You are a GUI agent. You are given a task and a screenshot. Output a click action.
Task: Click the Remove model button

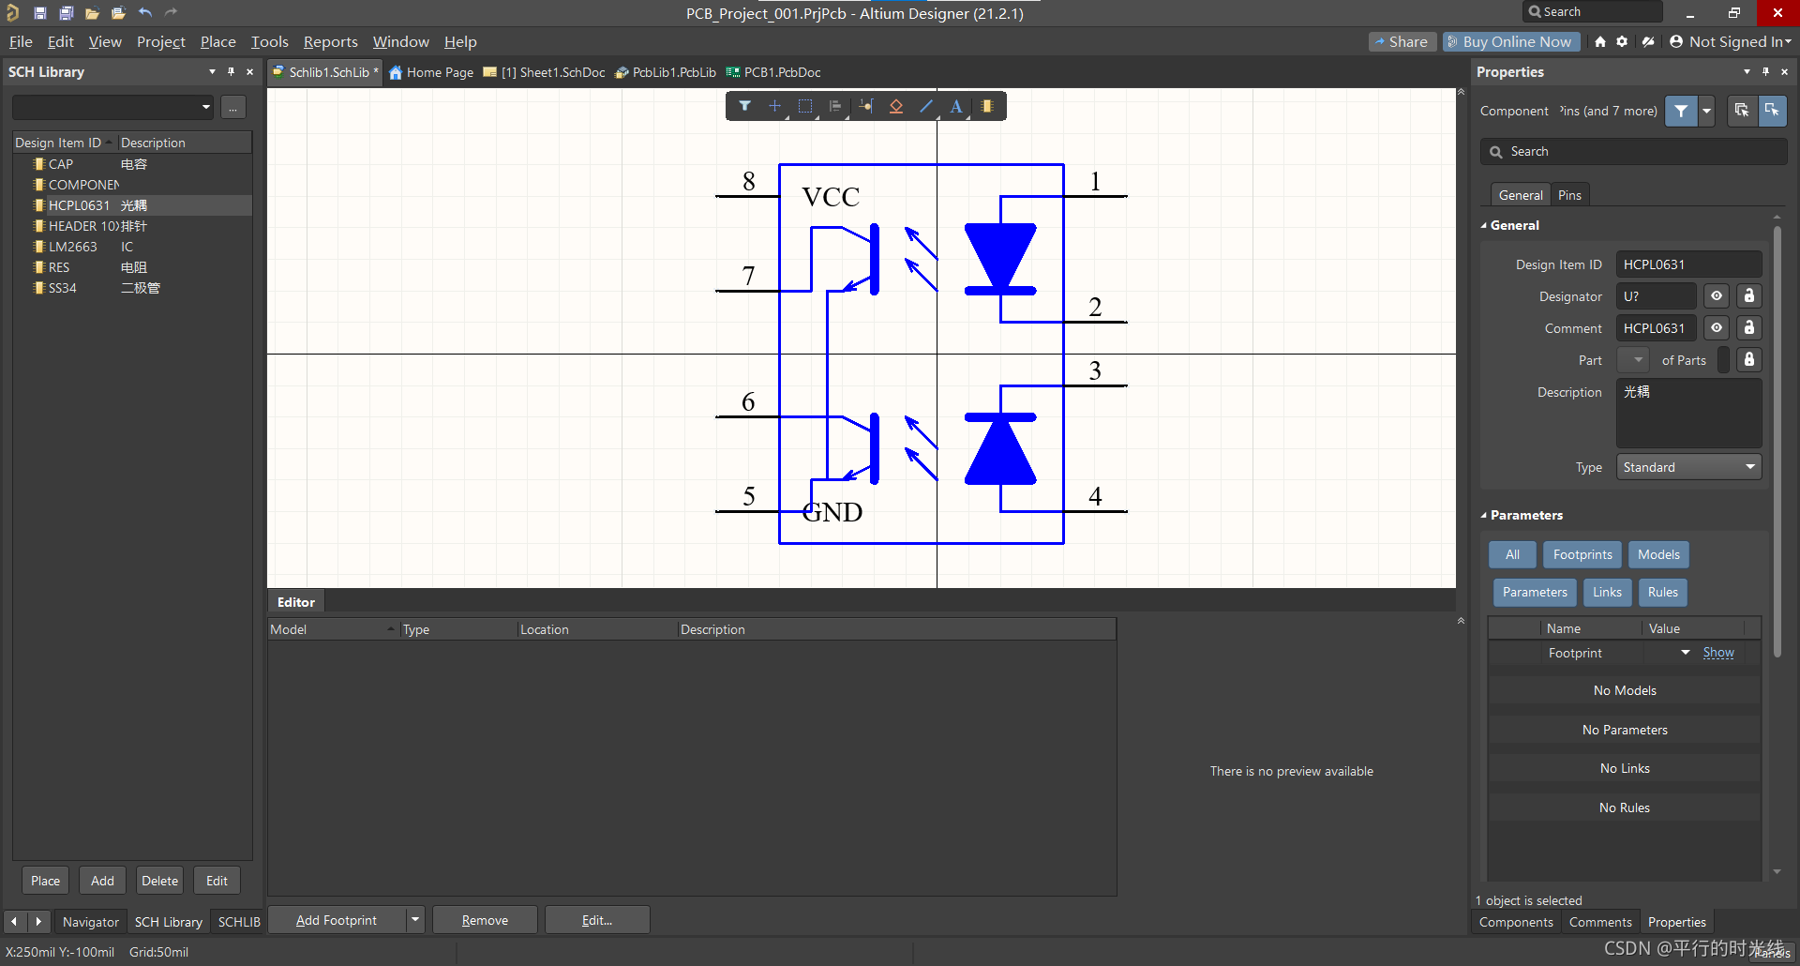tap(485, 920)
